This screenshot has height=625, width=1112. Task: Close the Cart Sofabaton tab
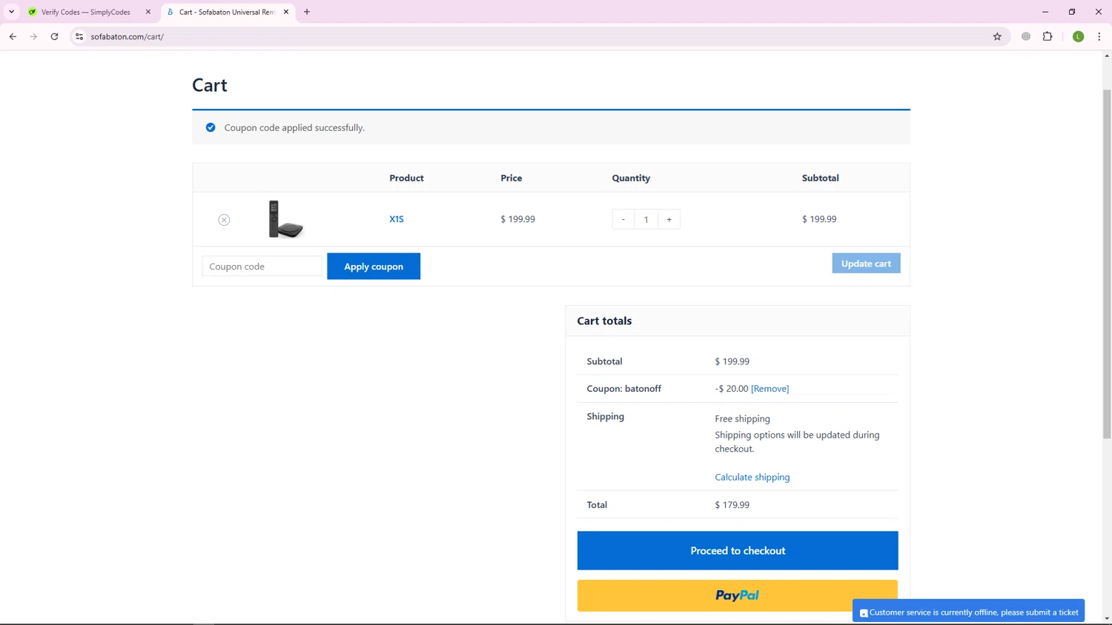click(286, 12)
